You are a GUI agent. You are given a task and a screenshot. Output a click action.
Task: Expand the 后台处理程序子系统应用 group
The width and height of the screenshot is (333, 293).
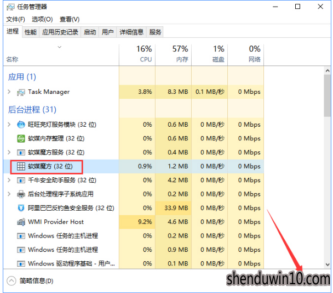click(x=9, y=194)
